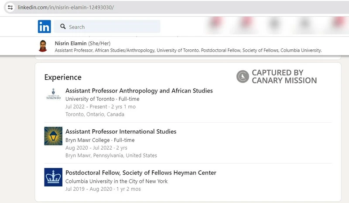Click 'Toronto, Ontario, Canada' location
The width and height of the screenshot is (349, 203).
pos(95,114)
